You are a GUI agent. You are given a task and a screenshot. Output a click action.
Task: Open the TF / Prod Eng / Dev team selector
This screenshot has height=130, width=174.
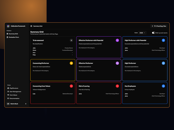[159, 26]
